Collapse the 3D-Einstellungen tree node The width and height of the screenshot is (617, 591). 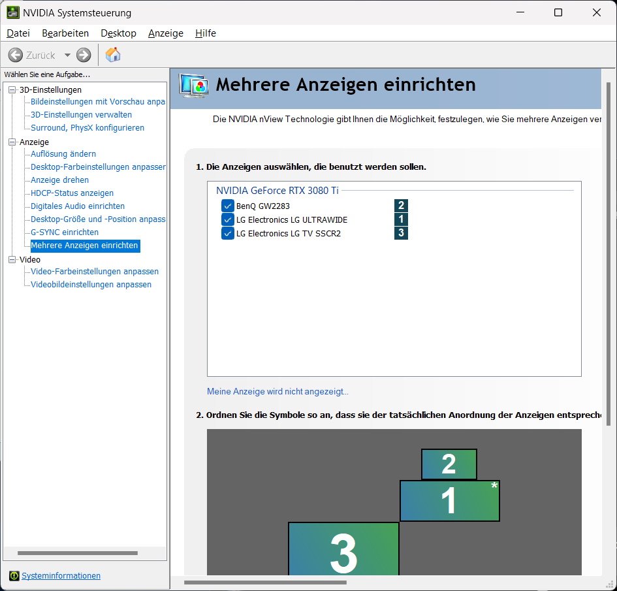[12, 89]
